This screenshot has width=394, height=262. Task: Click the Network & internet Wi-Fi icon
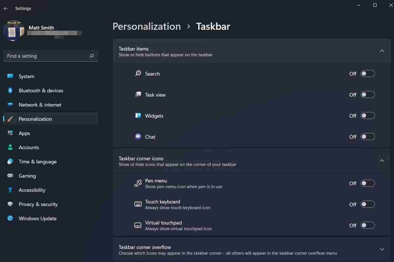[x=10, y=105]
